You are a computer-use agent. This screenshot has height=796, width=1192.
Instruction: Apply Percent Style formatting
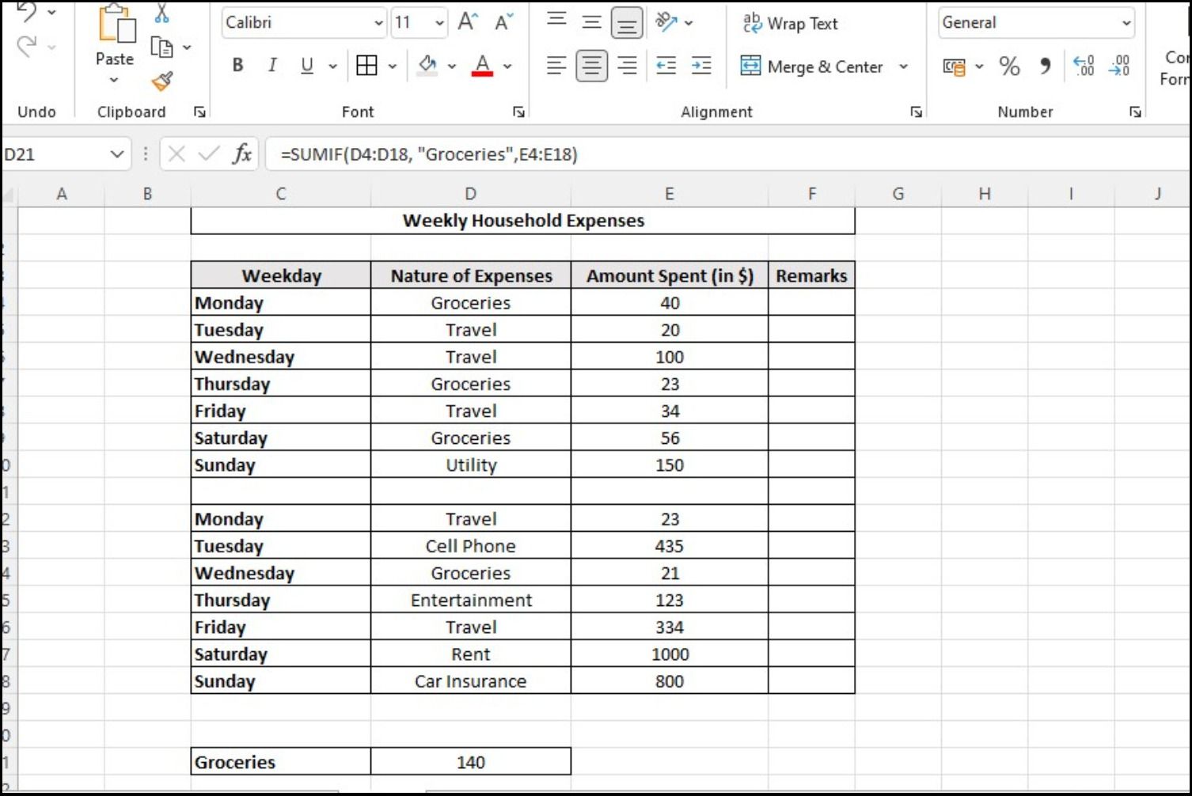pos(1009,66)
